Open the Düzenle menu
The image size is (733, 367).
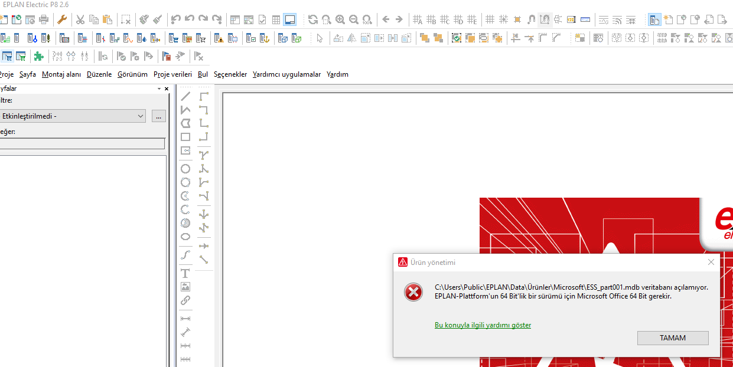click(99, 74)
